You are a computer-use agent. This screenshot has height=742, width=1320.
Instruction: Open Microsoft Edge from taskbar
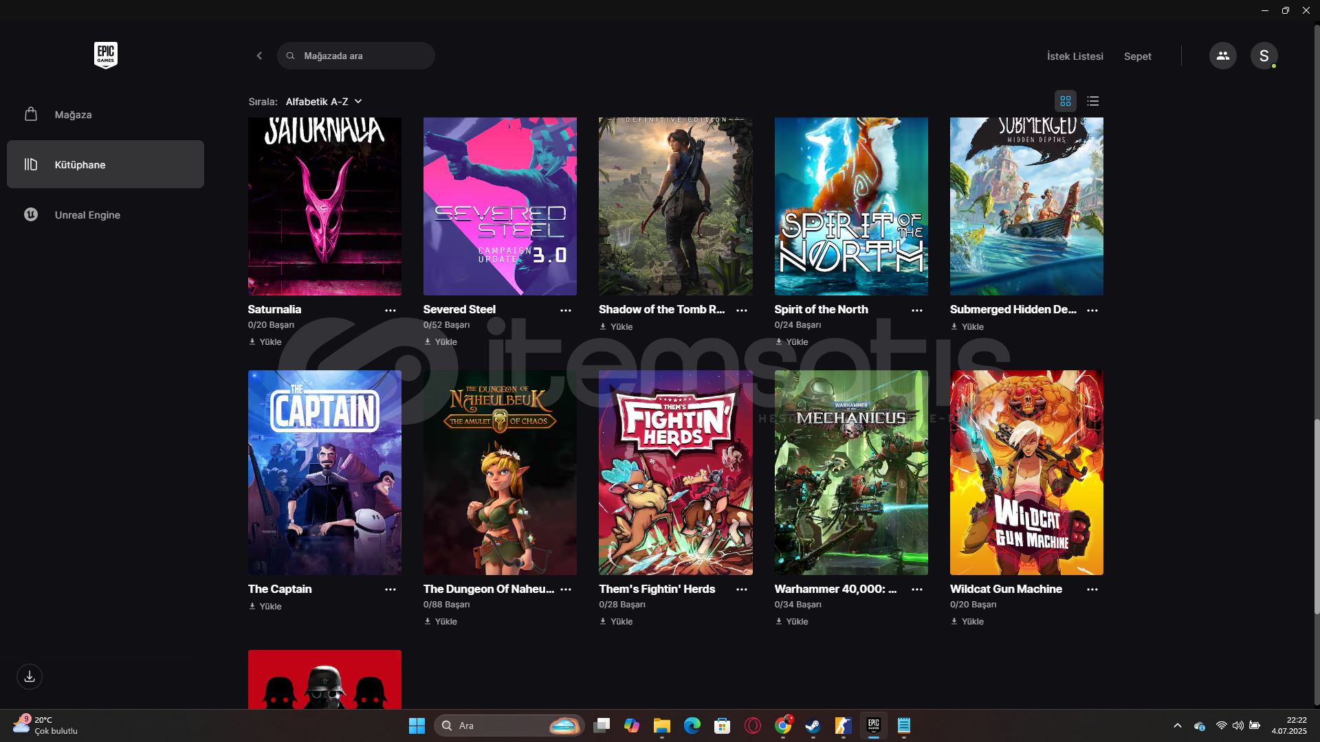point(692,726)
